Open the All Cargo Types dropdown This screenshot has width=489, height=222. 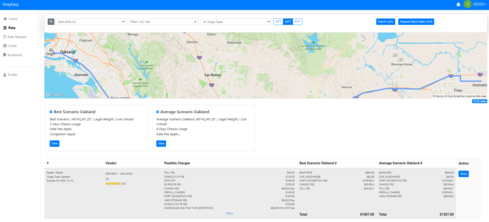236,22
